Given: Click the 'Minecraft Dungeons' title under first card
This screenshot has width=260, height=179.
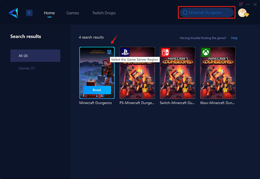Looking at the screenshot, I should point(95,103).
